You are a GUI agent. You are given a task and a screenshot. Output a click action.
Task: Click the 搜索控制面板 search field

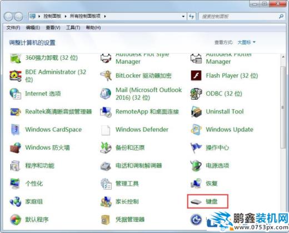239,17
